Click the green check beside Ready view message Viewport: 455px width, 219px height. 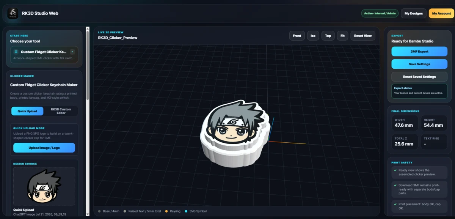tap(395, 170)
